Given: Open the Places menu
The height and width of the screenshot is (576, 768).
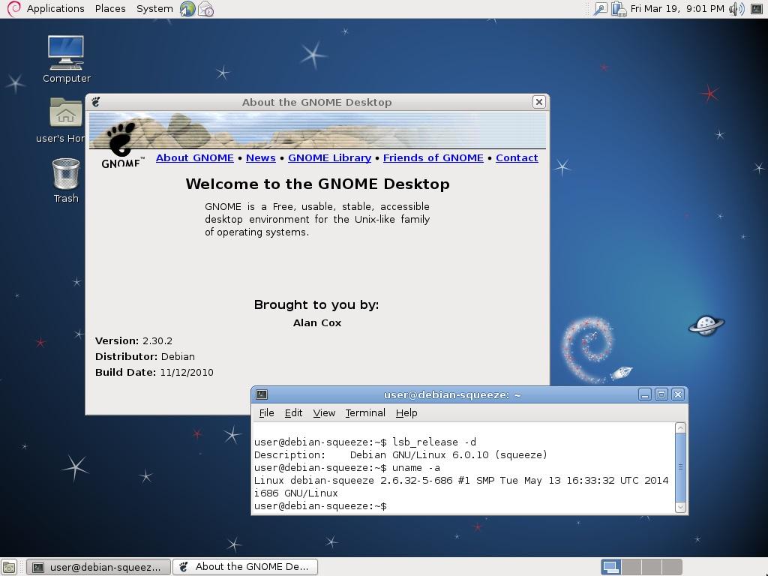Looking at the screenshot, I should point(110,9).
